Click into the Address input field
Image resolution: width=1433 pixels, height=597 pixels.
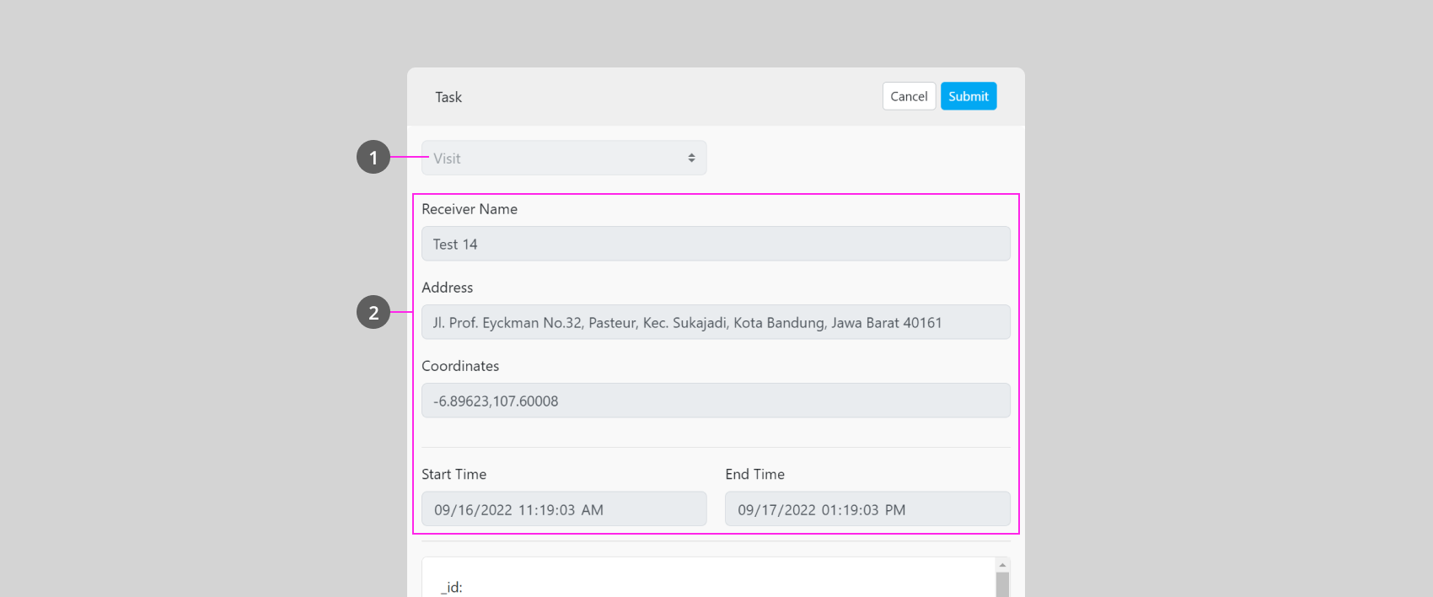point(715,323)
